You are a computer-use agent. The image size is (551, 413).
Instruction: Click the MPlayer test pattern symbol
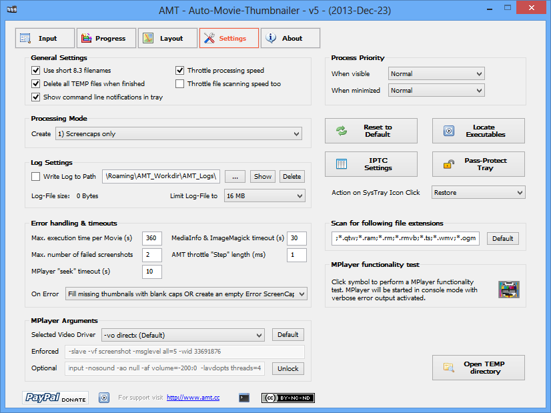click(x=508, y=290)
